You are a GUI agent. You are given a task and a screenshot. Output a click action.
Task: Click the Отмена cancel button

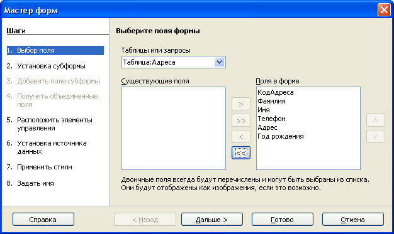(x=353, y=220)
